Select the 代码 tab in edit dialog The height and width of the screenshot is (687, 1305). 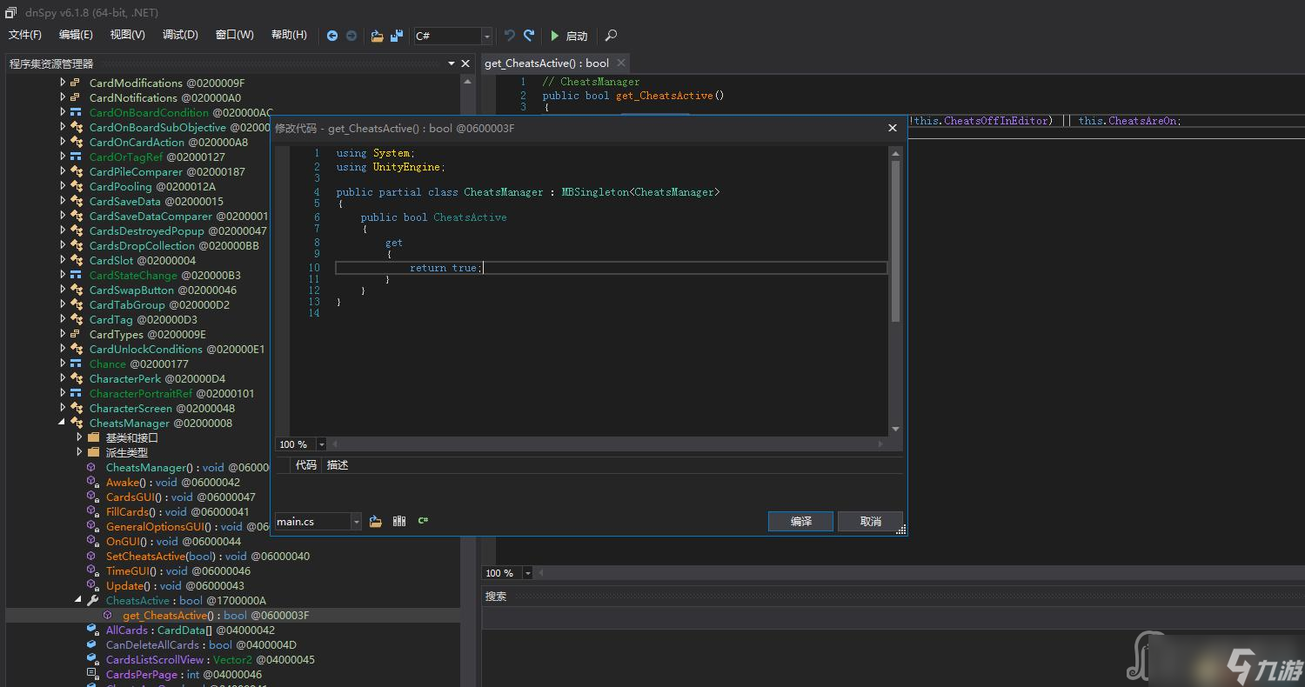(306, 465)
